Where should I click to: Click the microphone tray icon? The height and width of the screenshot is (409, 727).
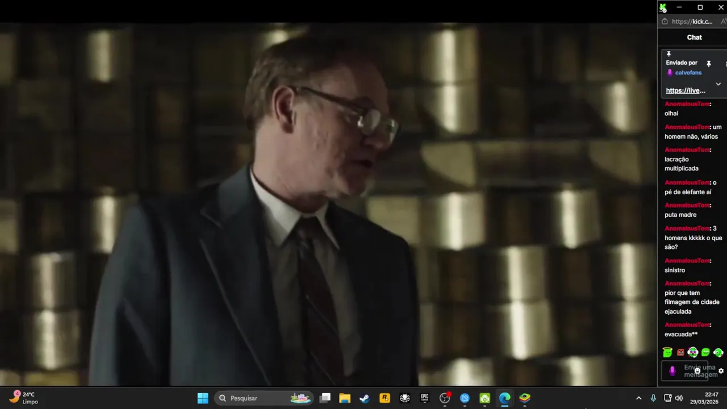pyautogui.click(x=653, y=398)
